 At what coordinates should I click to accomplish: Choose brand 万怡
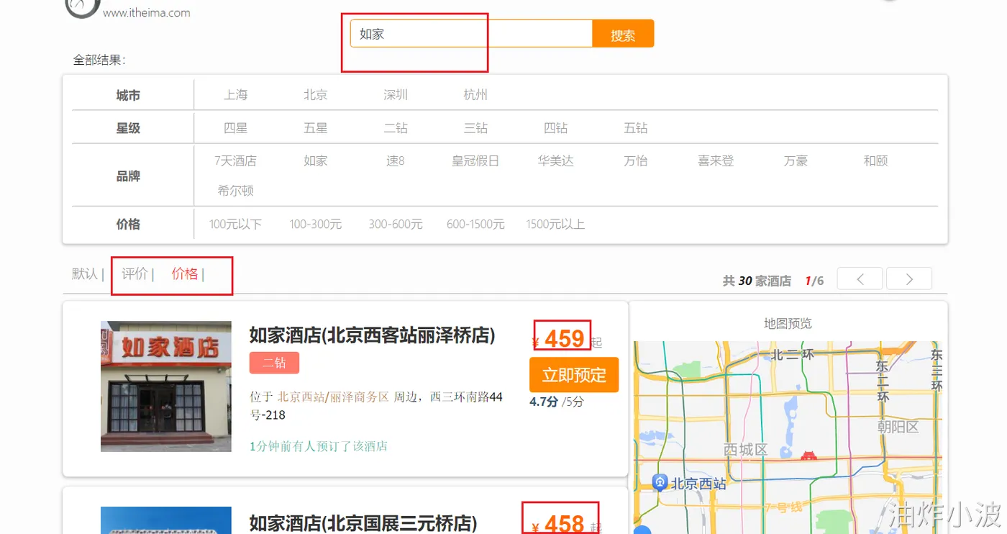tap(636, 161)
